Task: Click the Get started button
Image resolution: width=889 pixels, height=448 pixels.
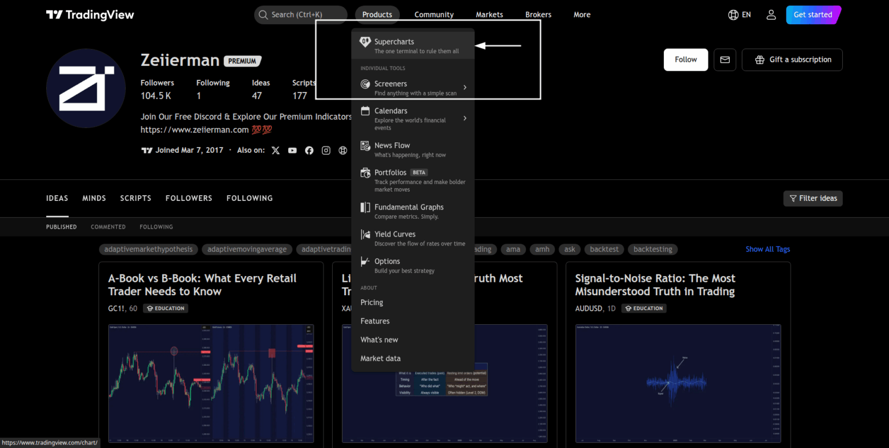Action: pyautogui.click(x=813, y=14)
